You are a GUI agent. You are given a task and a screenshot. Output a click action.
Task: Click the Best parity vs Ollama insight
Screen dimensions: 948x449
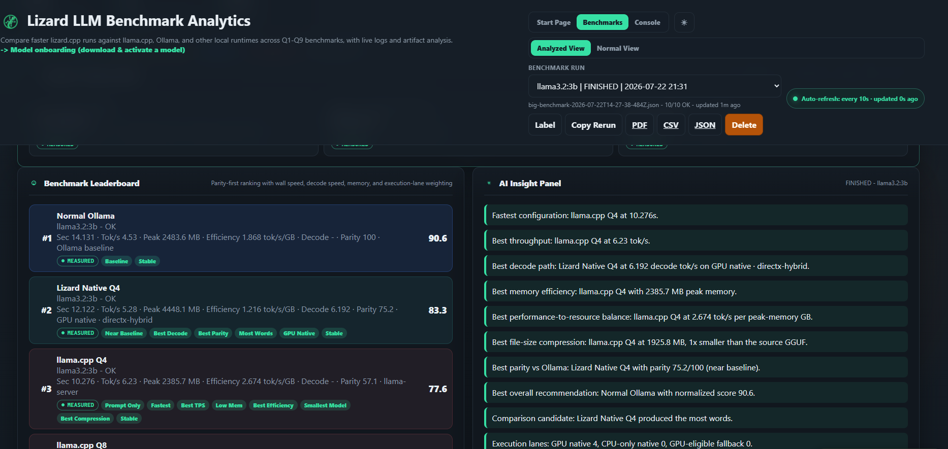point(696,367)
